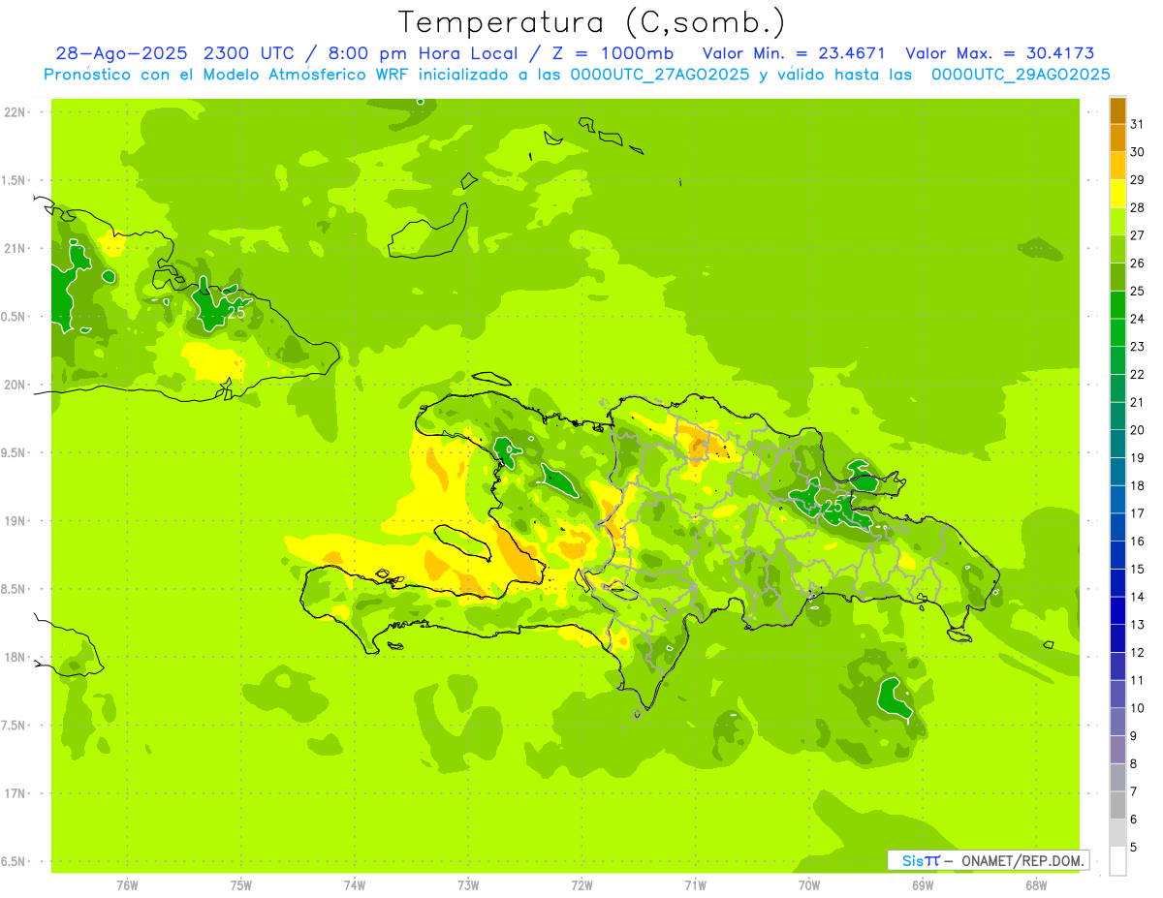Click the 20 label on the color scale

click(x=1138, y=430)
